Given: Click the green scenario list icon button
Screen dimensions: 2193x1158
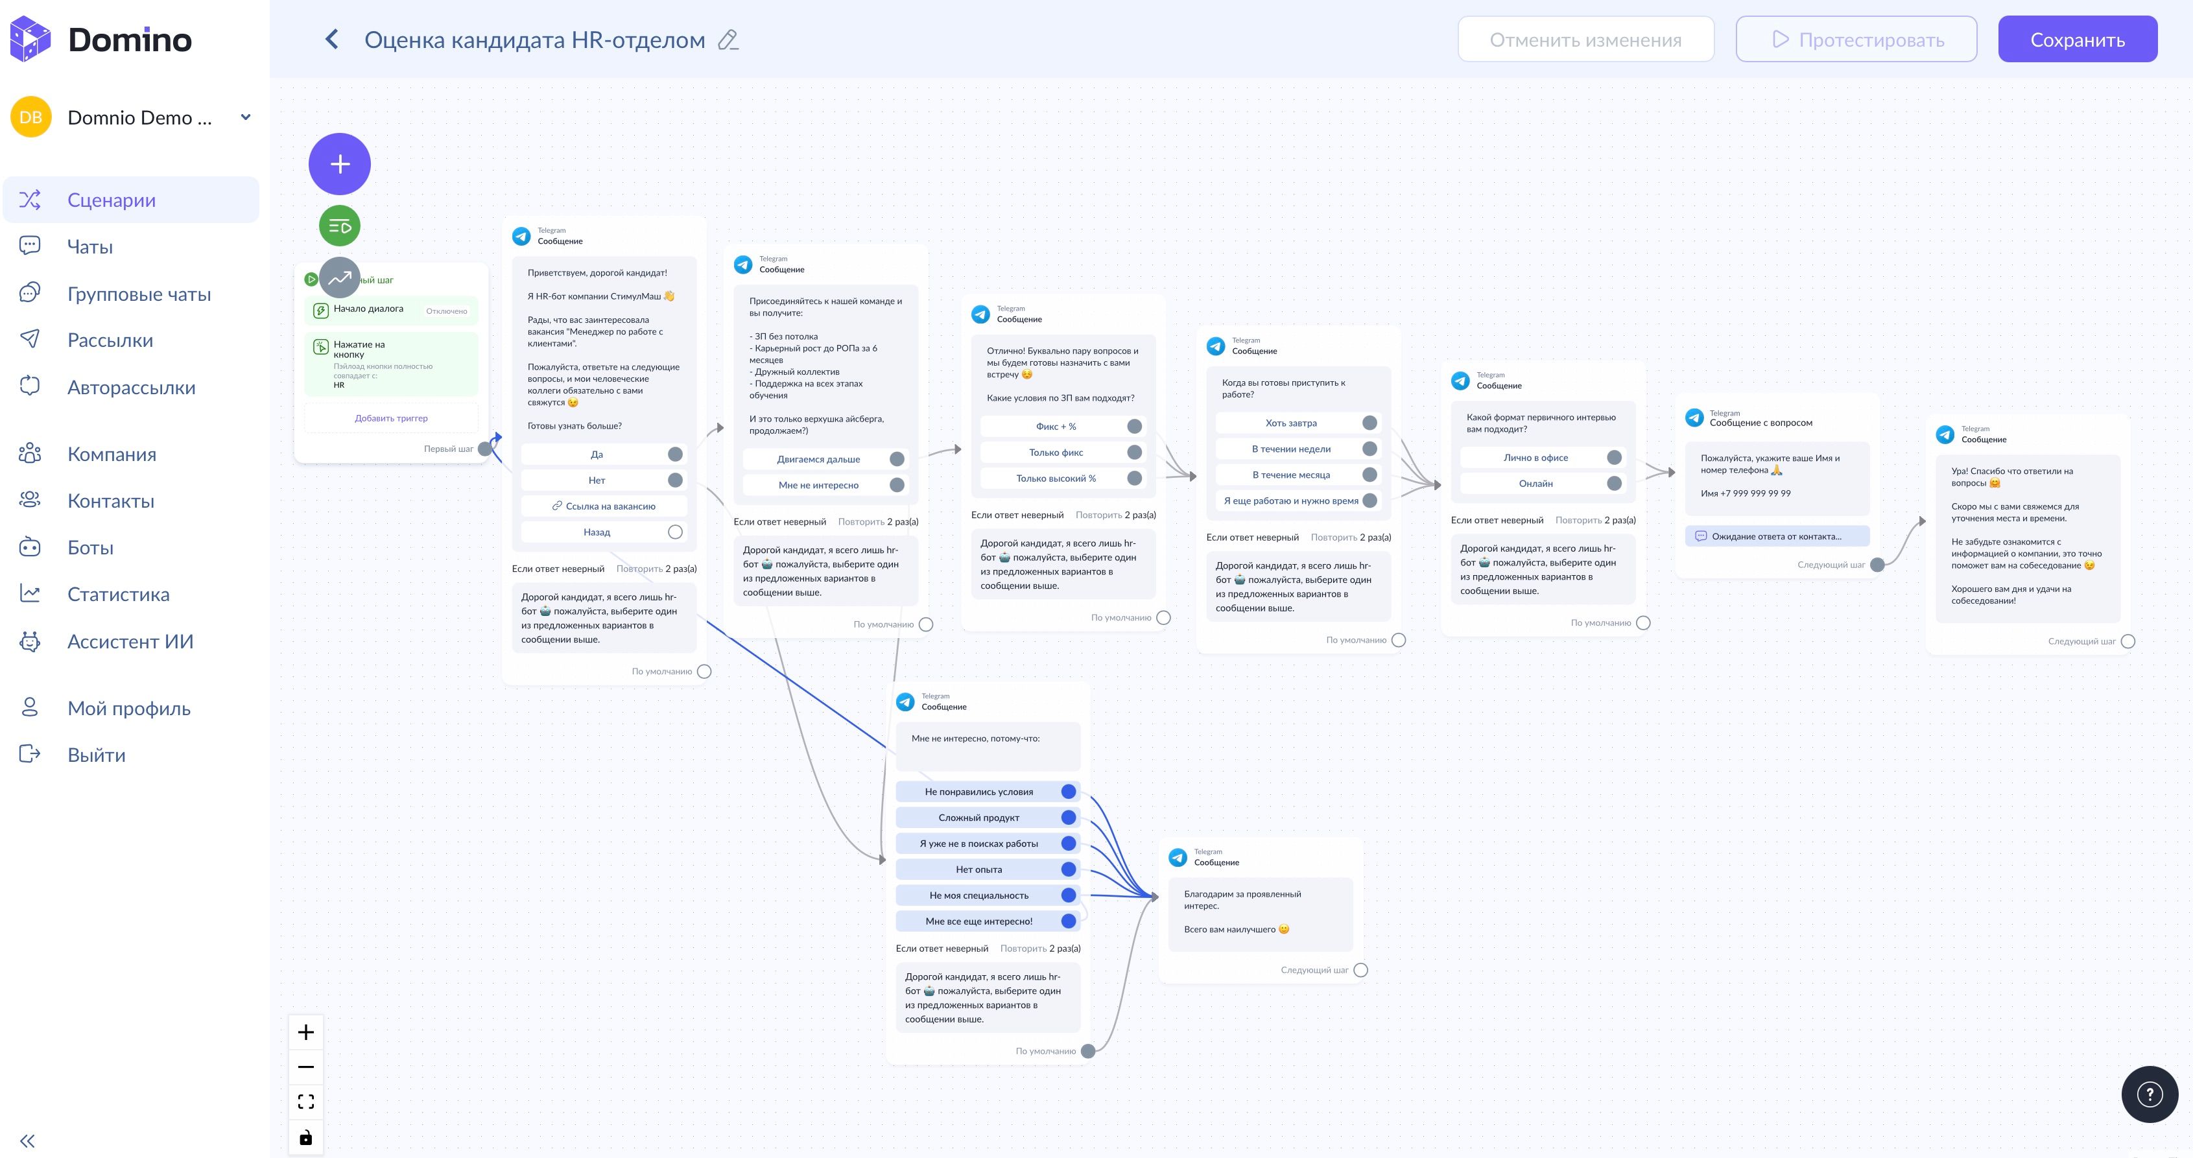Looking at the screenshot, I should 340,226.
